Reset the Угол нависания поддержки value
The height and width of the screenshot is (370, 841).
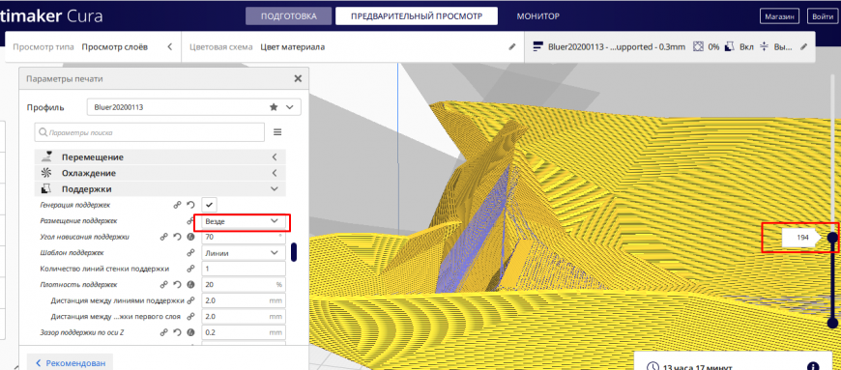pyautogui.click(x=177, y=237)
